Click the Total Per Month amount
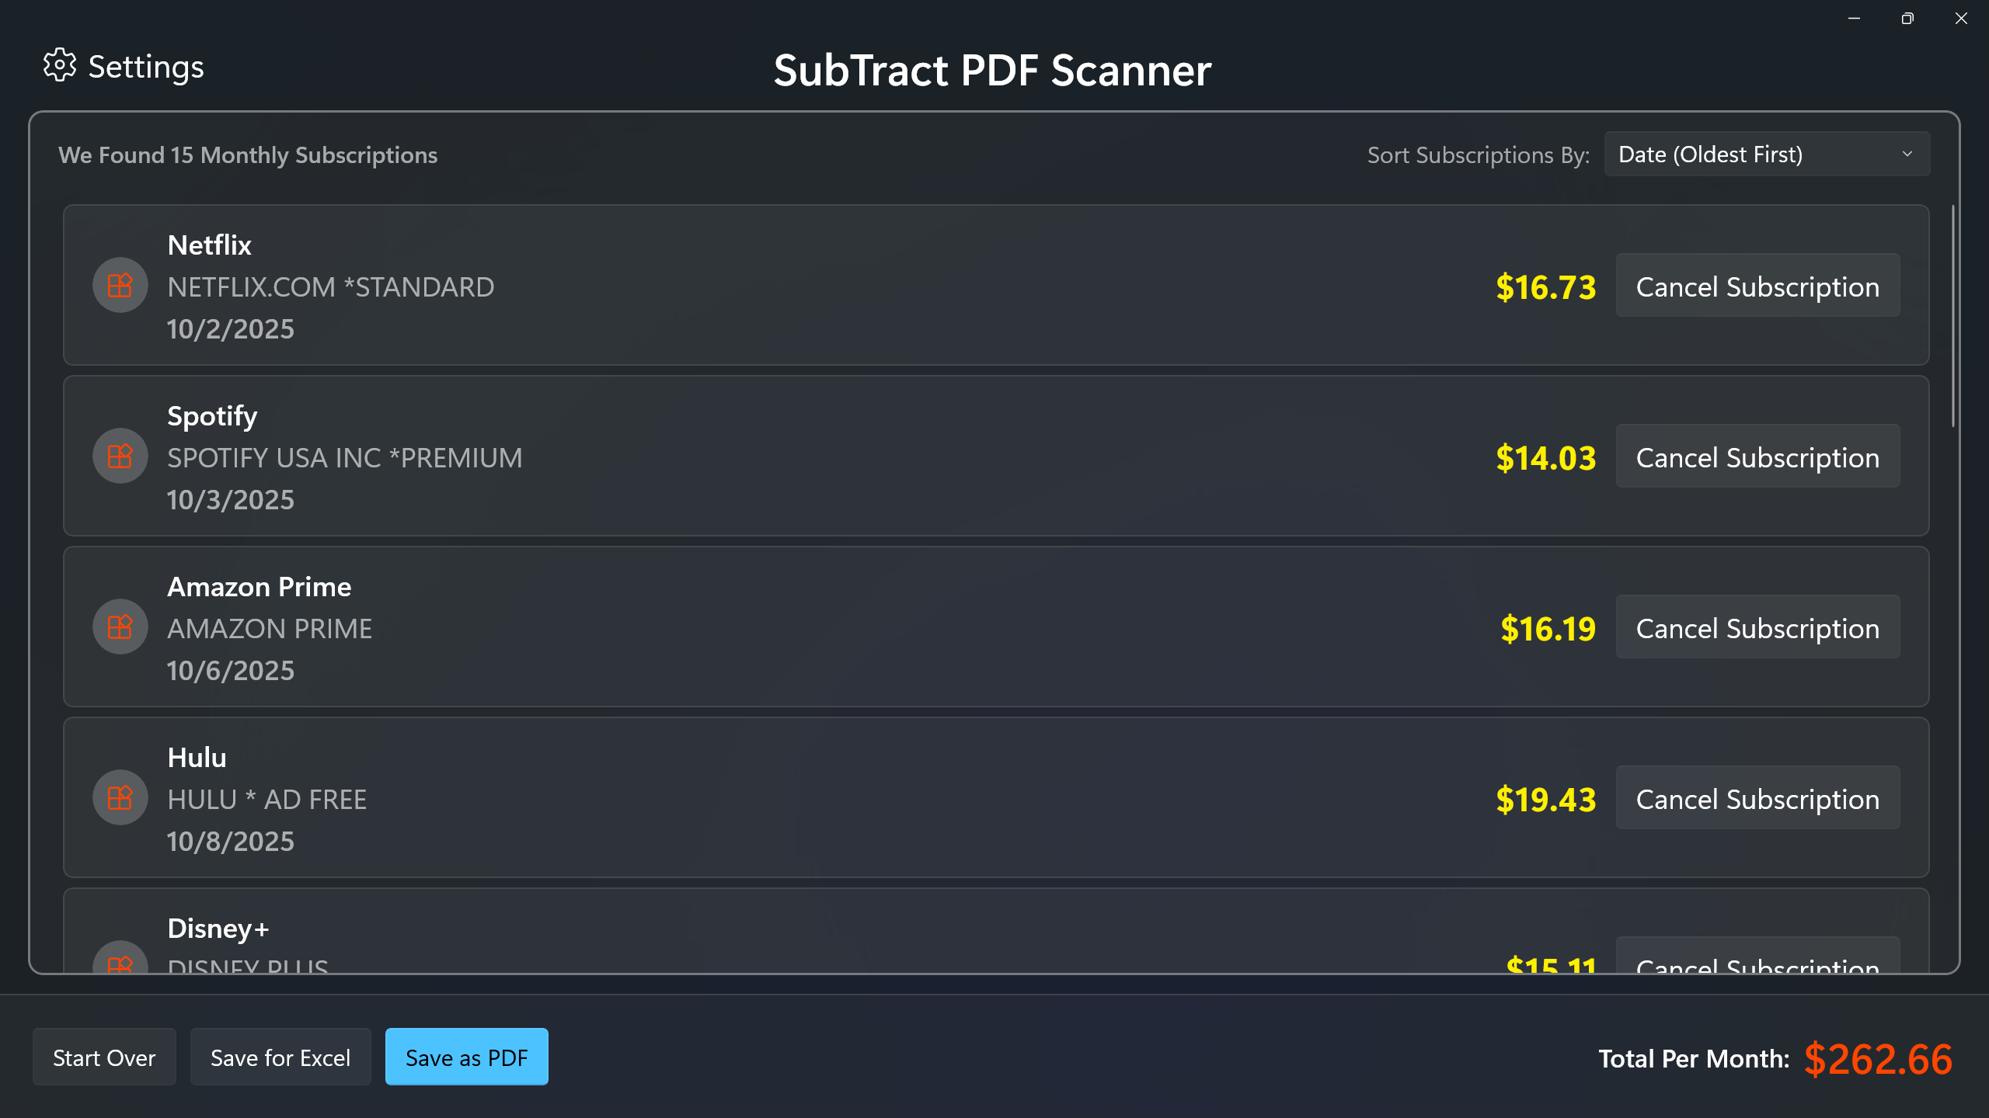 (1880, 1058)
